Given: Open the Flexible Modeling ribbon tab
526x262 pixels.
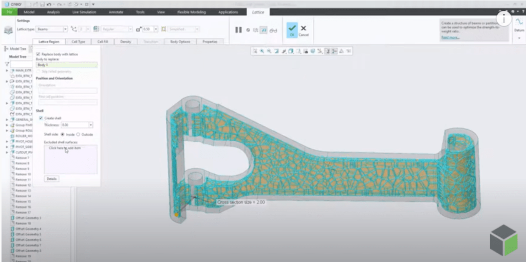Looking at the screenshot, I should (191, 11).
